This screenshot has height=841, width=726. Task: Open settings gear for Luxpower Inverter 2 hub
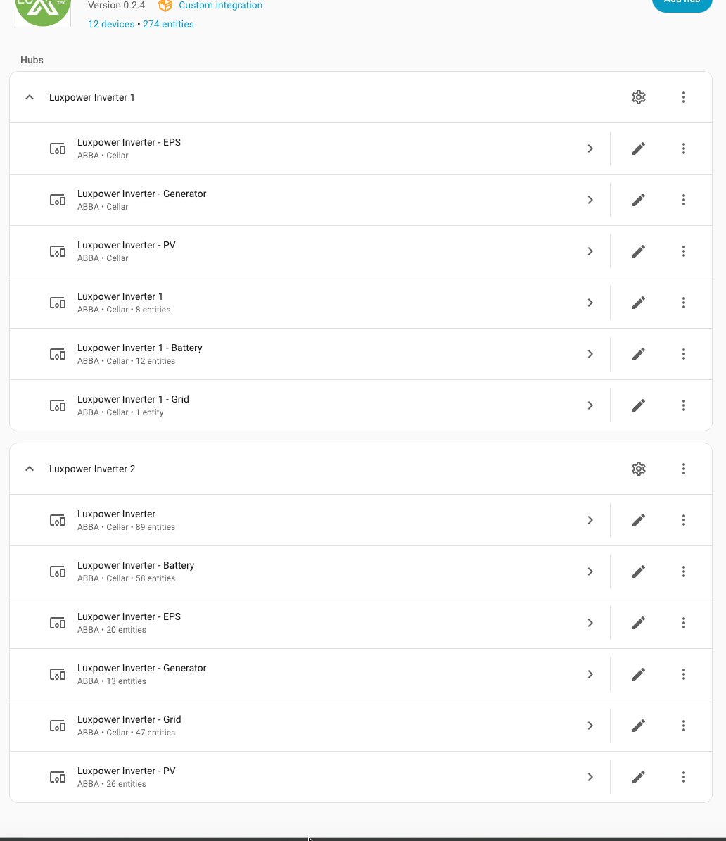(639, 469)
